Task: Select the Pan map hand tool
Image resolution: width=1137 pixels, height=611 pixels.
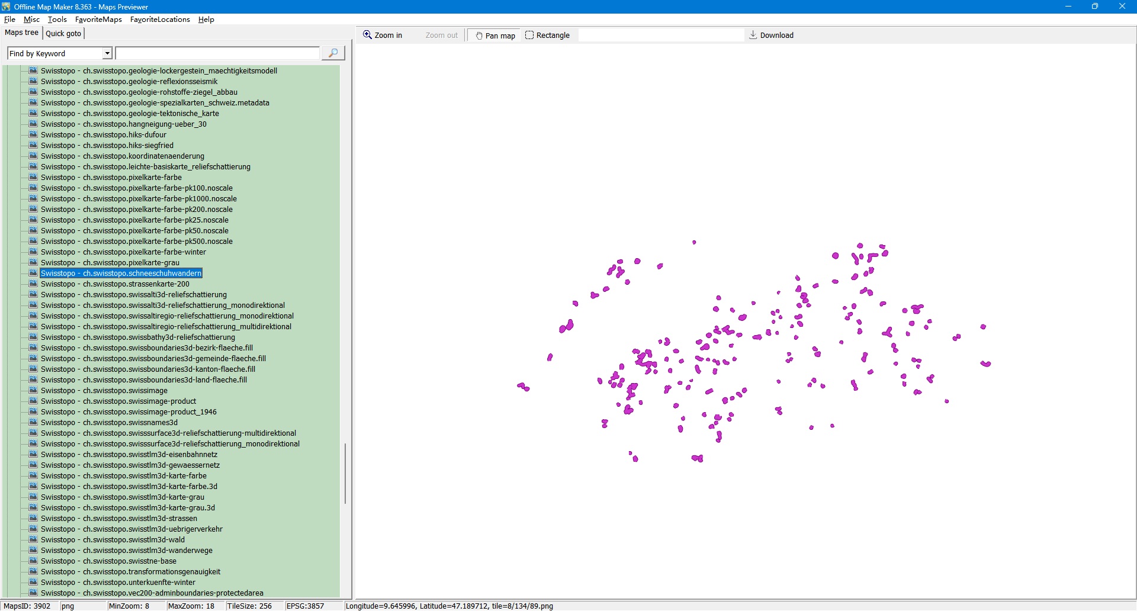Action: click(480, 36)
